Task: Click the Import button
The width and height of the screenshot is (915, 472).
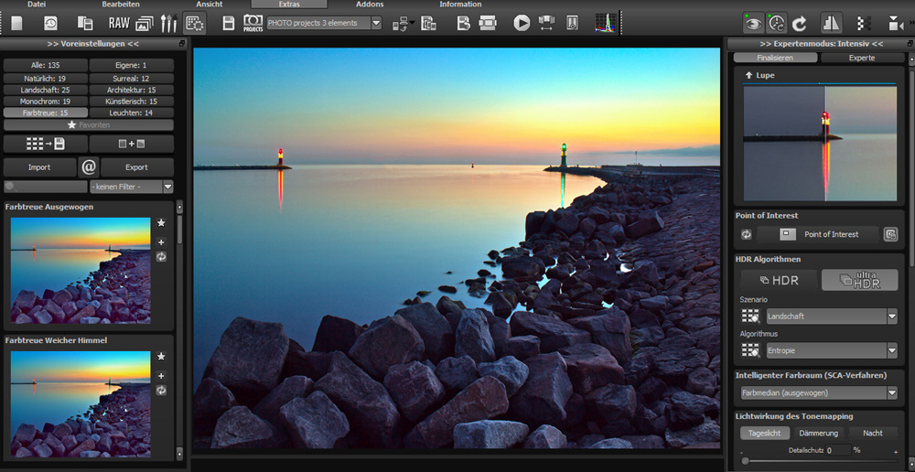Action: [x=39, y=167]
